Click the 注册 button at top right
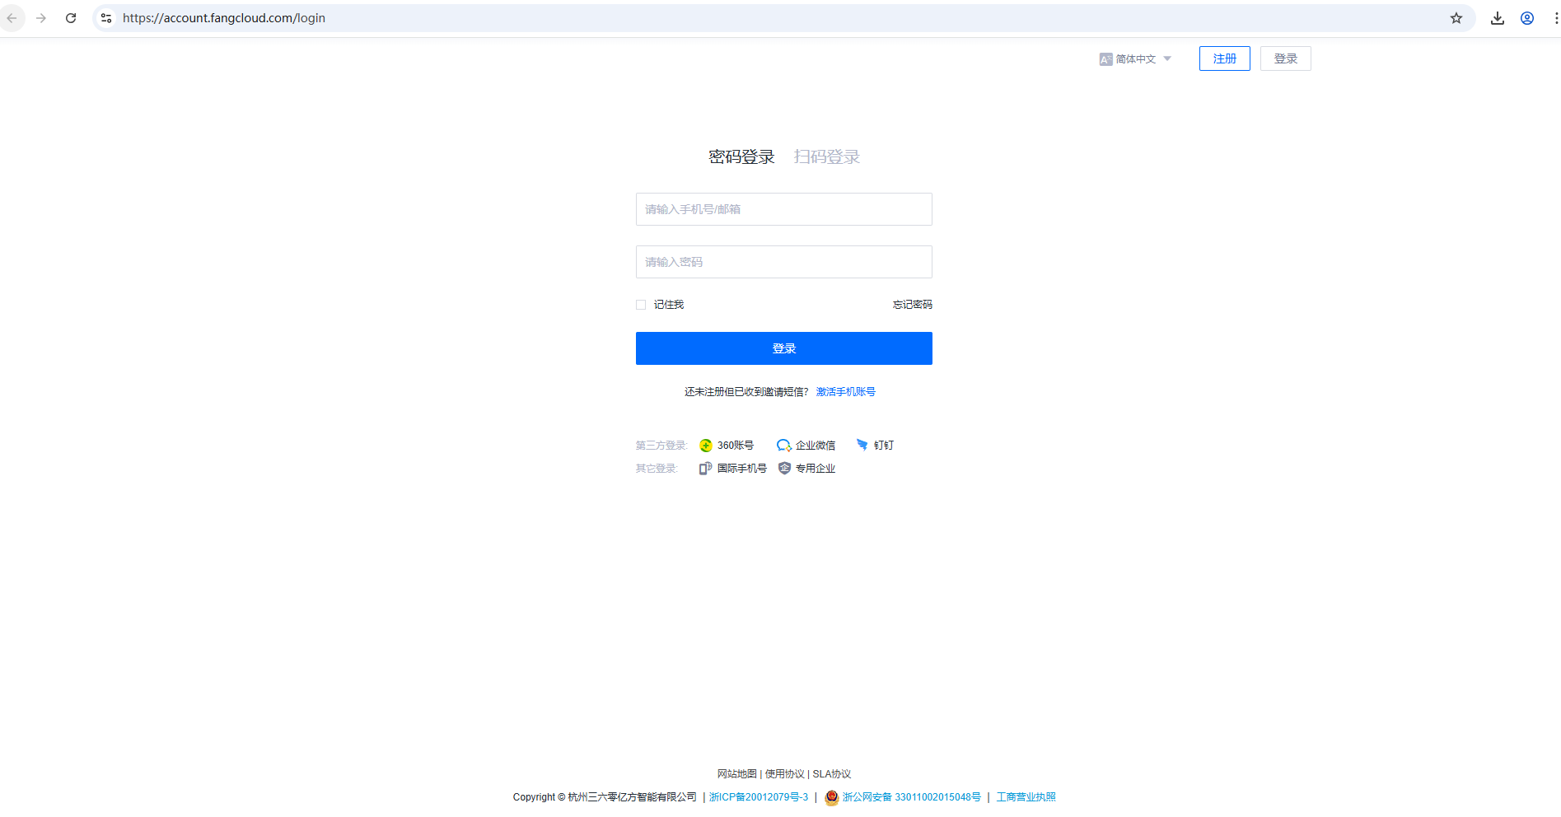 [1224, 58]
